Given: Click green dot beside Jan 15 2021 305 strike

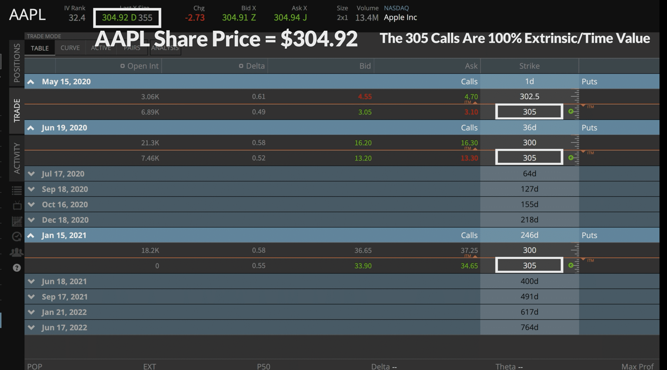Looking at the screenshot, I should [571, 265].
